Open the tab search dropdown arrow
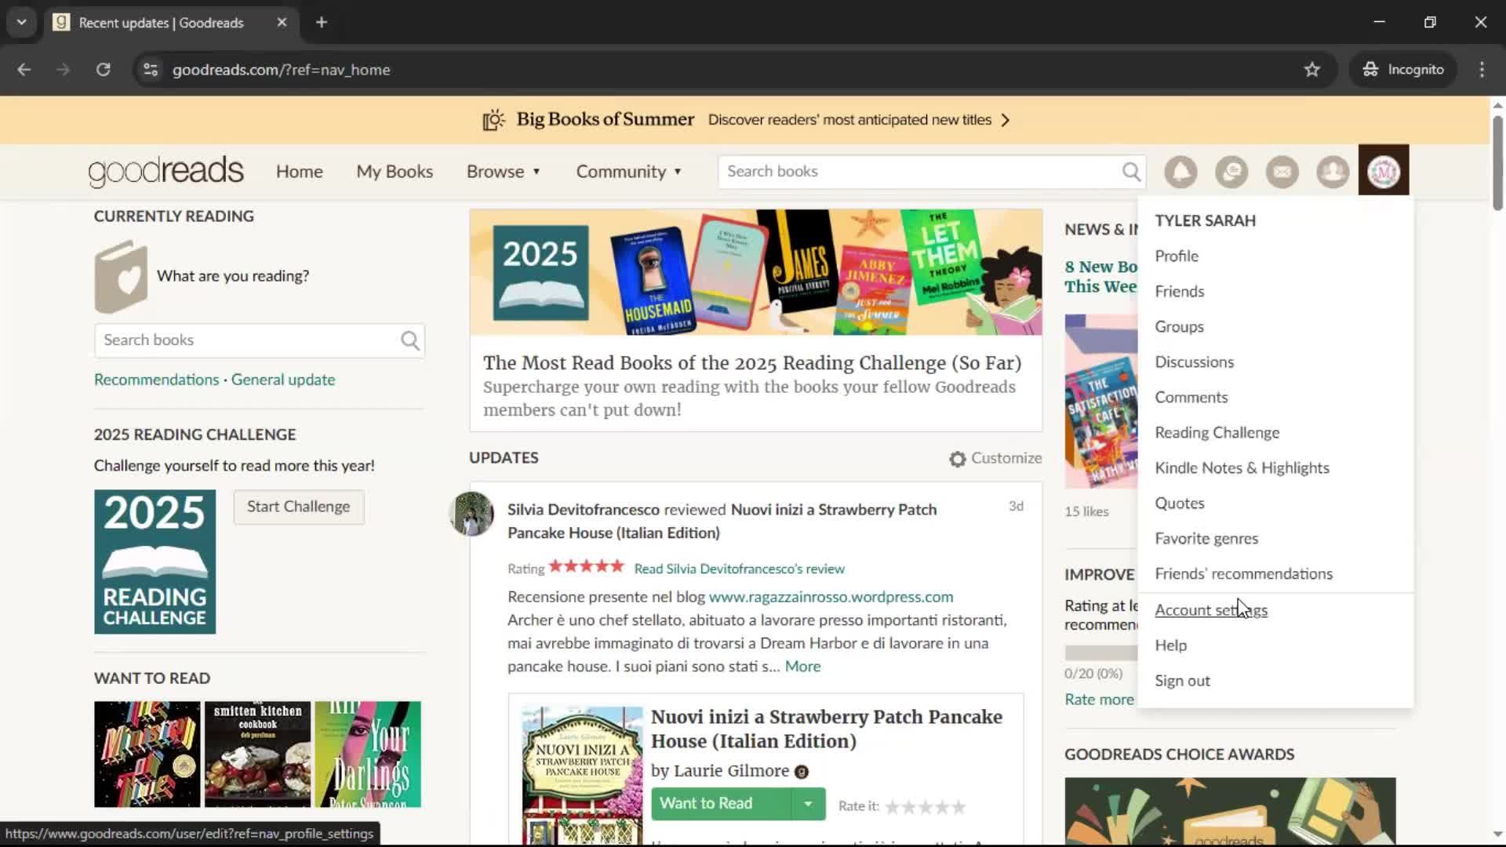The height and width of the screenshot is (847, 1506). click(22, 23)
